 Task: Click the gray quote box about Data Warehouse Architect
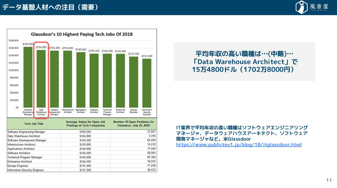click(244, 62)
